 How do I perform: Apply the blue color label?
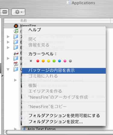pos(59,61)
